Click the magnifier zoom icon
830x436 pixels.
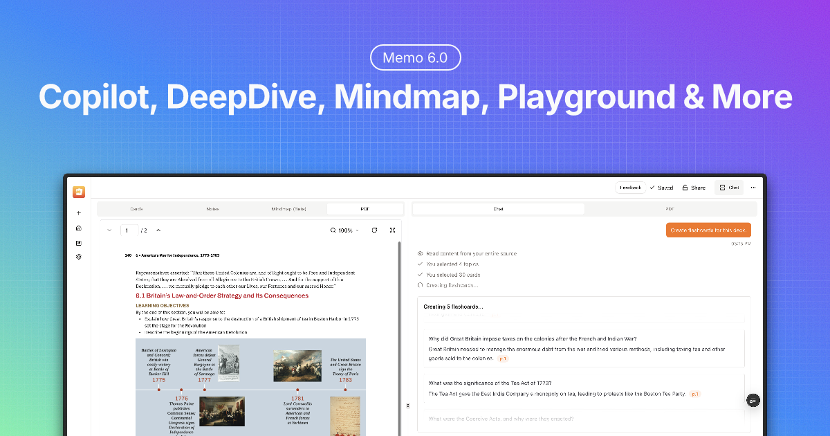pyautogui.click(x=333, y=230)
